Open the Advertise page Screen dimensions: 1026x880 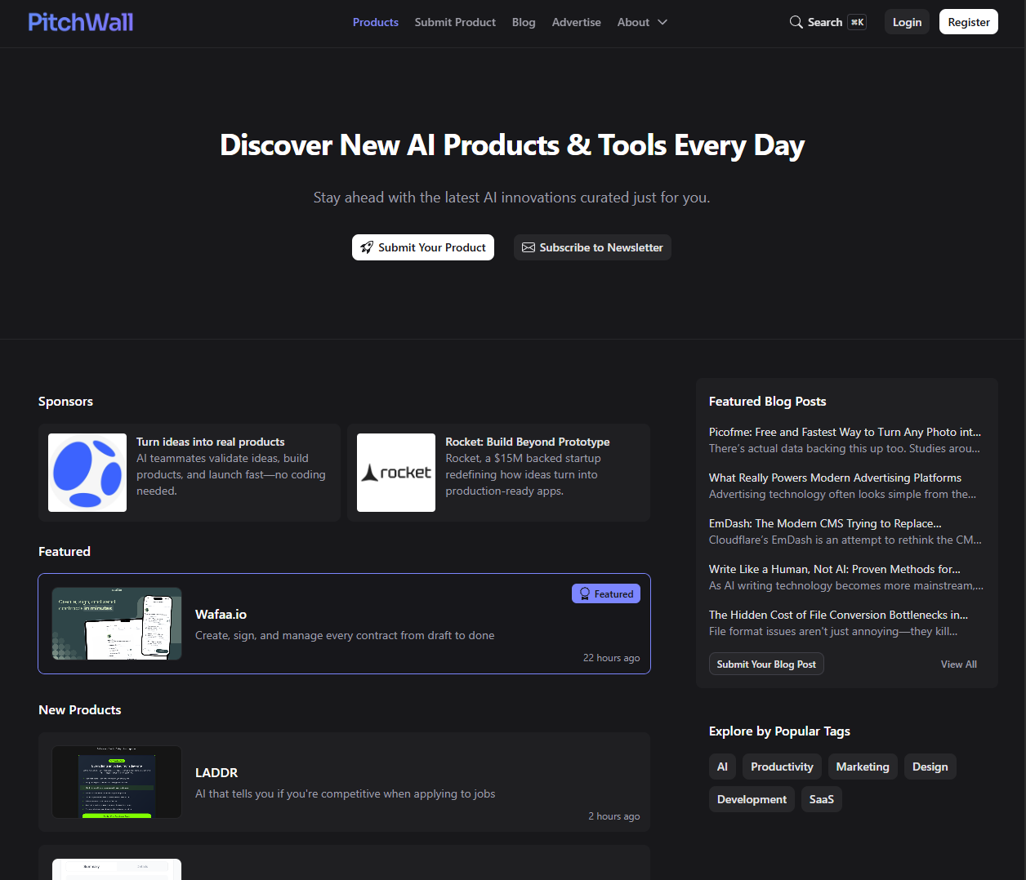[x=576, y=22]
